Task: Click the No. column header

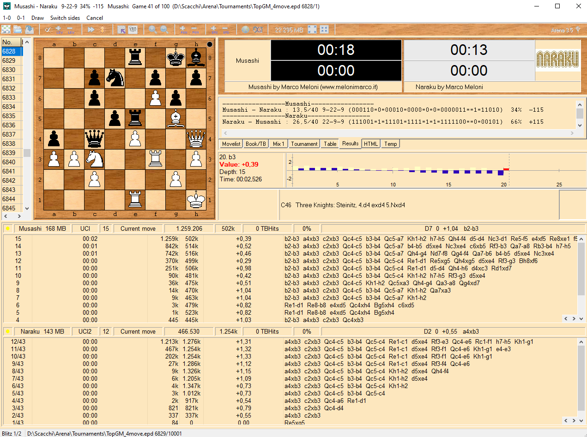Action: click(11, 42)
